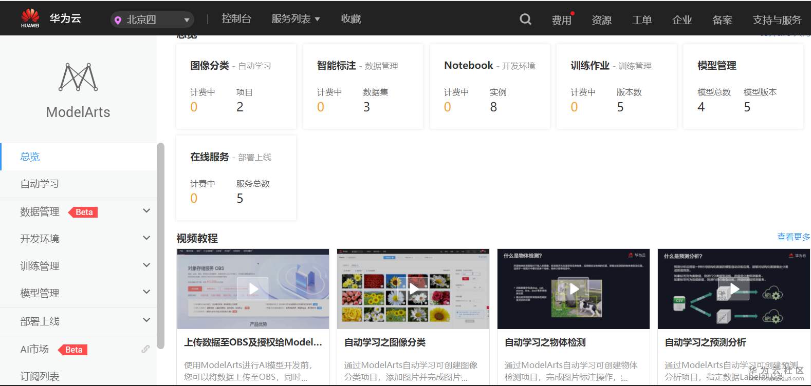Image resolution: width=811 pixels, height=386 pixels.
Task: Select 总览 in the sidebar
Action: click(x=78, y=157)
